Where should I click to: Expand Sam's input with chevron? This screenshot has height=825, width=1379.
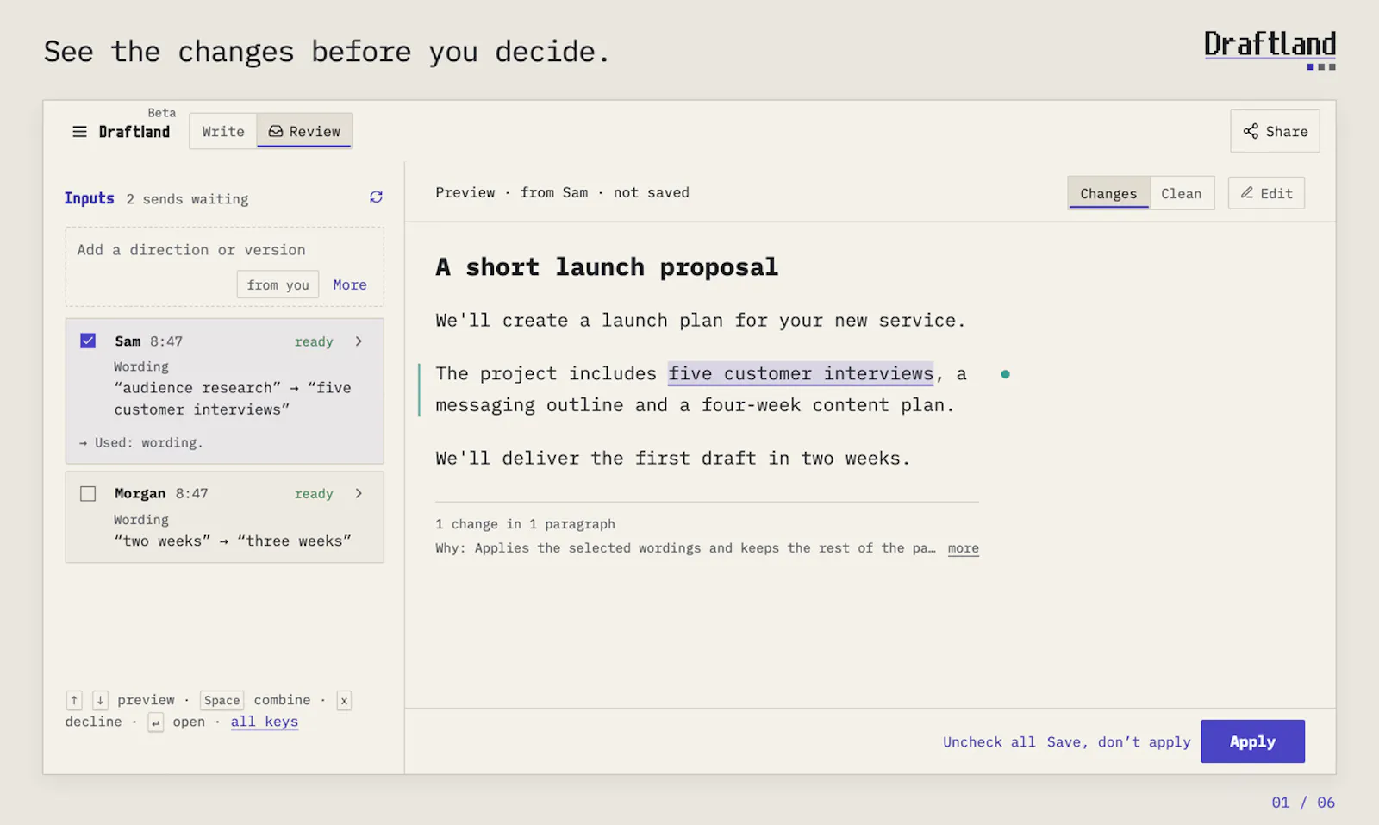pos(359,341)
